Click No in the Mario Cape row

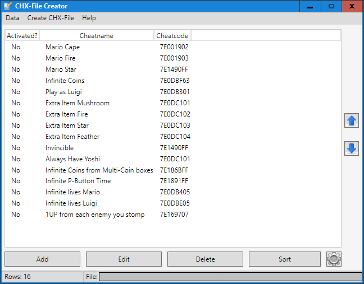tap(16, 47)
